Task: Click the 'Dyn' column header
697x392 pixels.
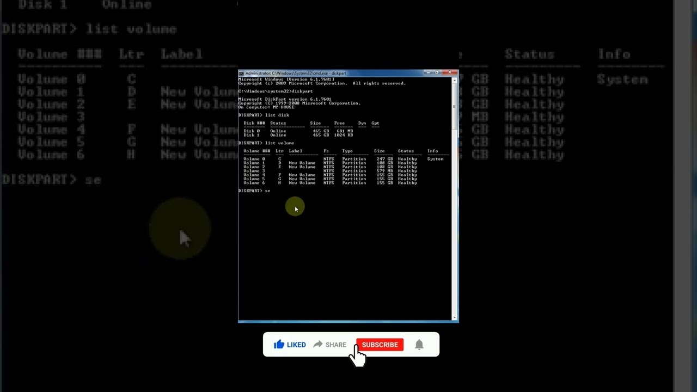Action: pyautogui.click(x=362, y=123)
